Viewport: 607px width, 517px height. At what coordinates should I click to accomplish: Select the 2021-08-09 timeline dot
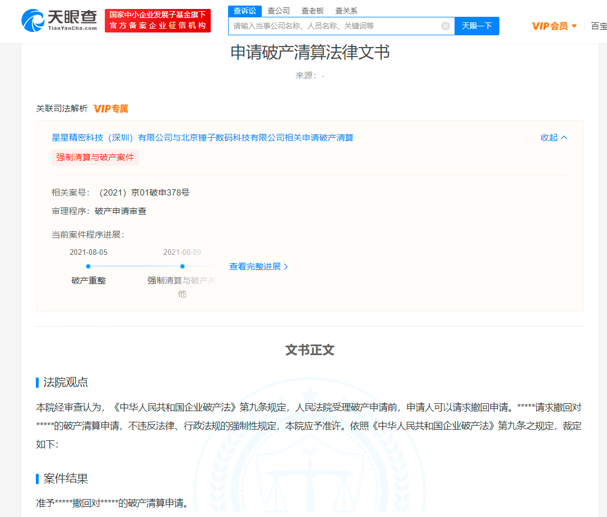(x=182, y=266)
